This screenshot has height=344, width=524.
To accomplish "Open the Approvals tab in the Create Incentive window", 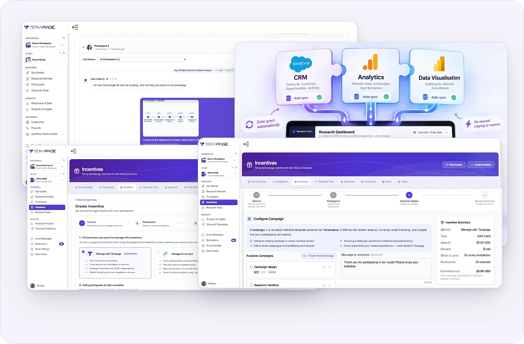I will [x=171, y=187].
